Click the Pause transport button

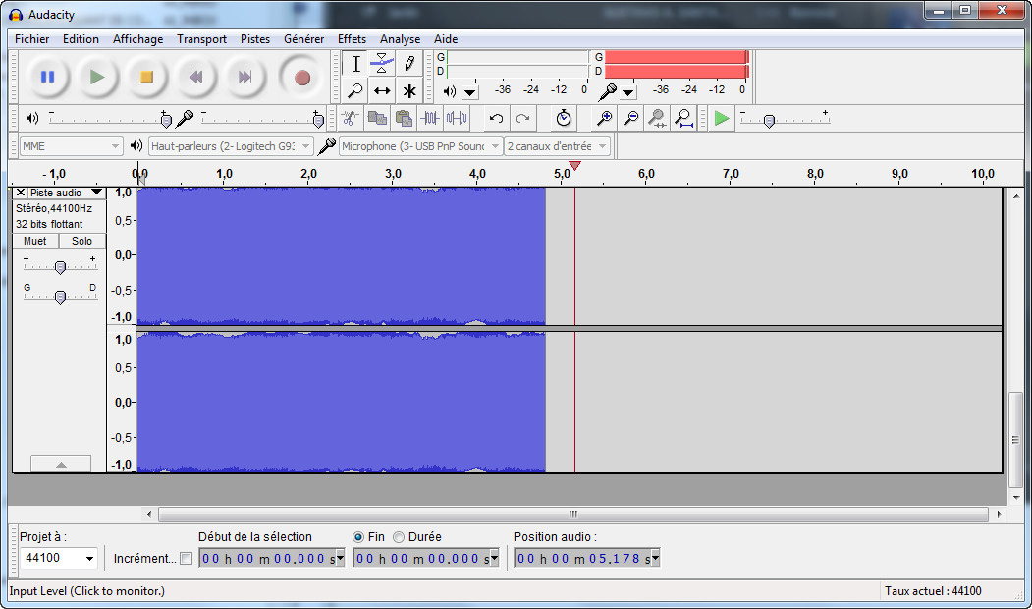(x=47, y=77)
